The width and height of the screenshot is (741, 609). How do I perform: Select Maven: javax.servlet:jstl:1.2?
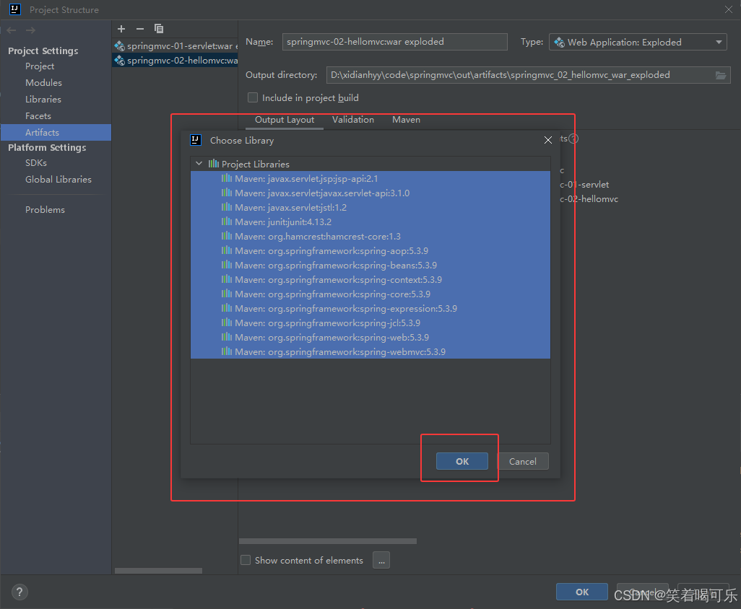click(370, 208)
